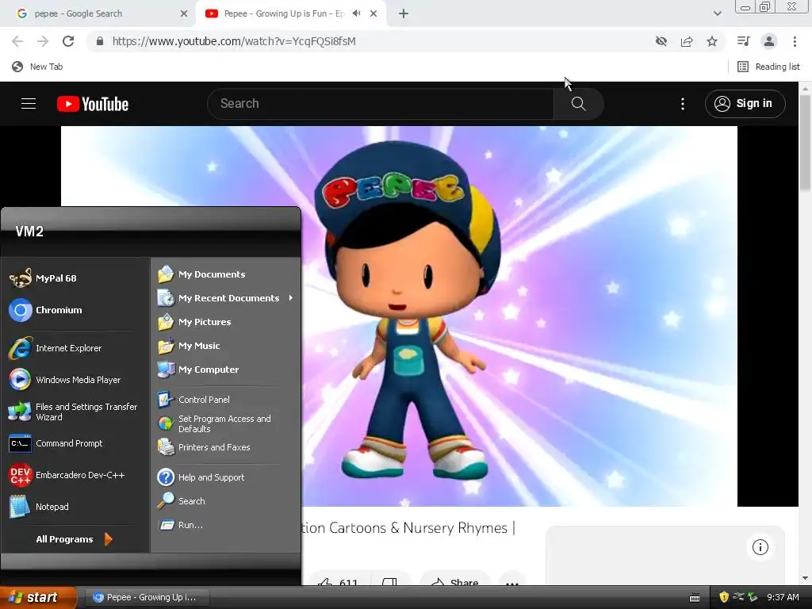Image resolution: width=812 pixels, height=609 pixels.
Task: Click the share page icon in address bar
Action: click(x=687, y=41)
